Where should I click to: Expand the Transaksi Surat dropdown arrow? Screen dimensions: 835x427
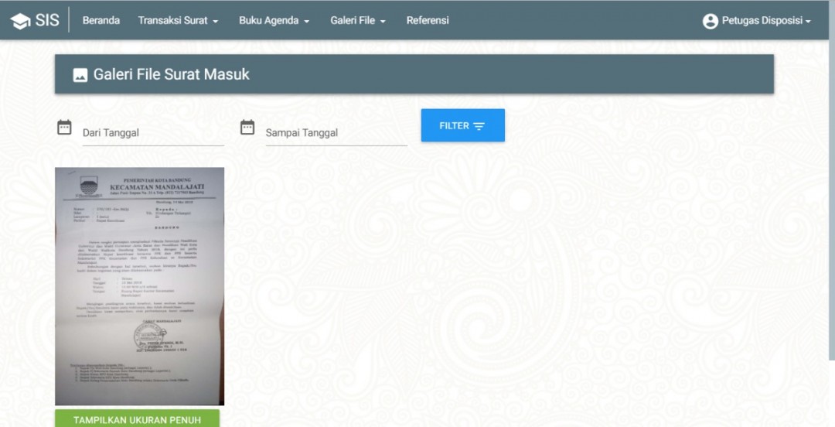click(216, 22)
